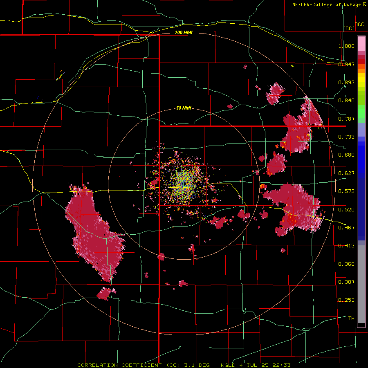Click the 0.893 color scale value

(346, 82)
